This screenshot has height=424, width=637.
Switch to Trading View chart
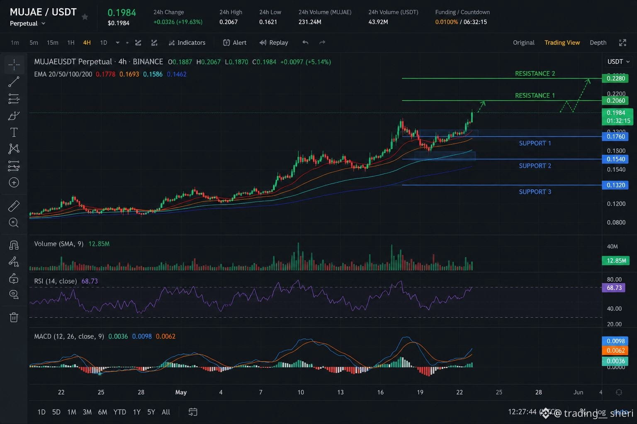(x=562, y=43)
